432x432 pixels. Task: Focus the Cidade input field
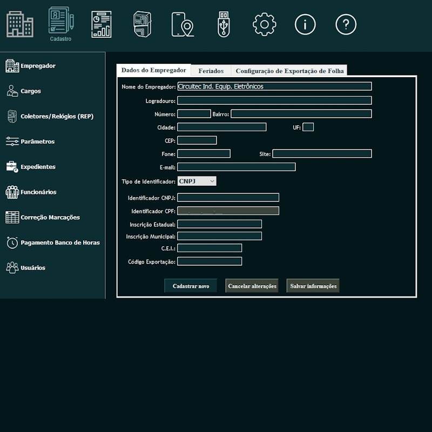coord(221,127)
